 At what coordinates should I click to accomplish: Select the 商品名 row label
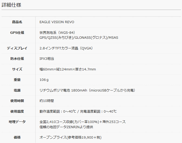tap(17, 22)
